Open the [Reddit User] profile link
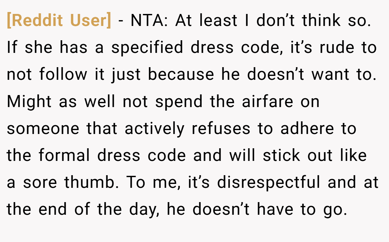This screenshot has width=389, height=242. click(x=59, y=21)
